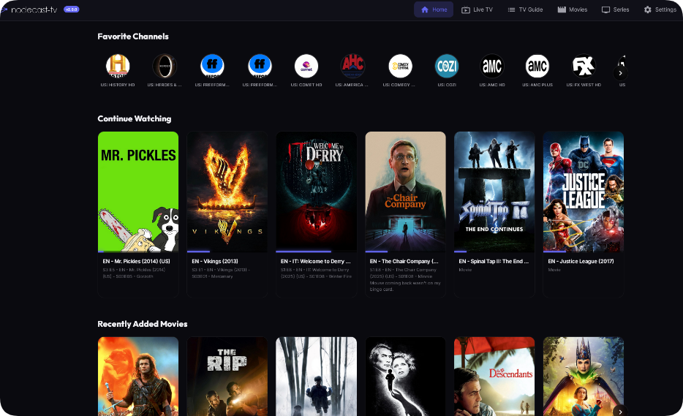The image size is (683, 416).
Task: Open The Rip movie poster
Action: (227, 377)
